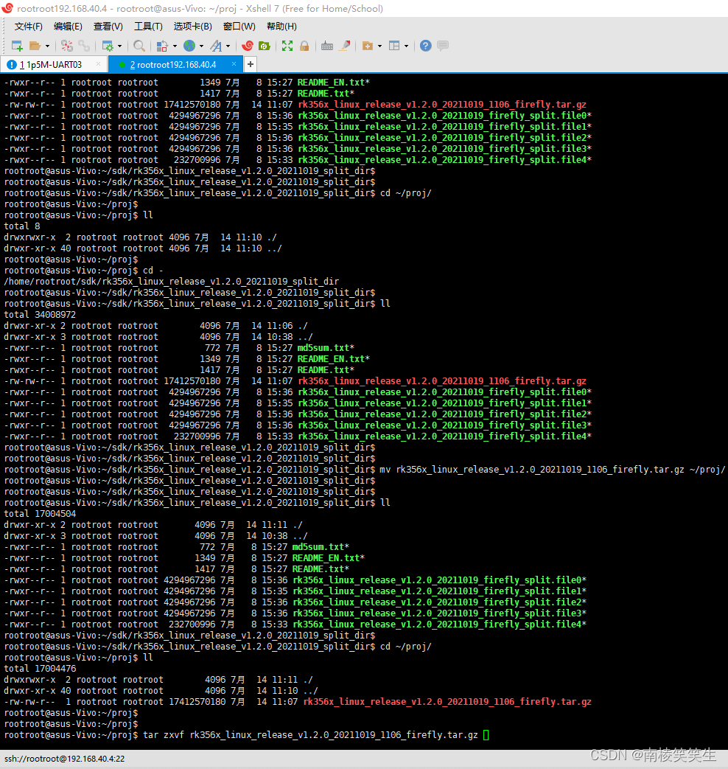Viewport: 728px width, 769px height.
Task: Open the 窗口(W) menu
Action: click(239, 27)
